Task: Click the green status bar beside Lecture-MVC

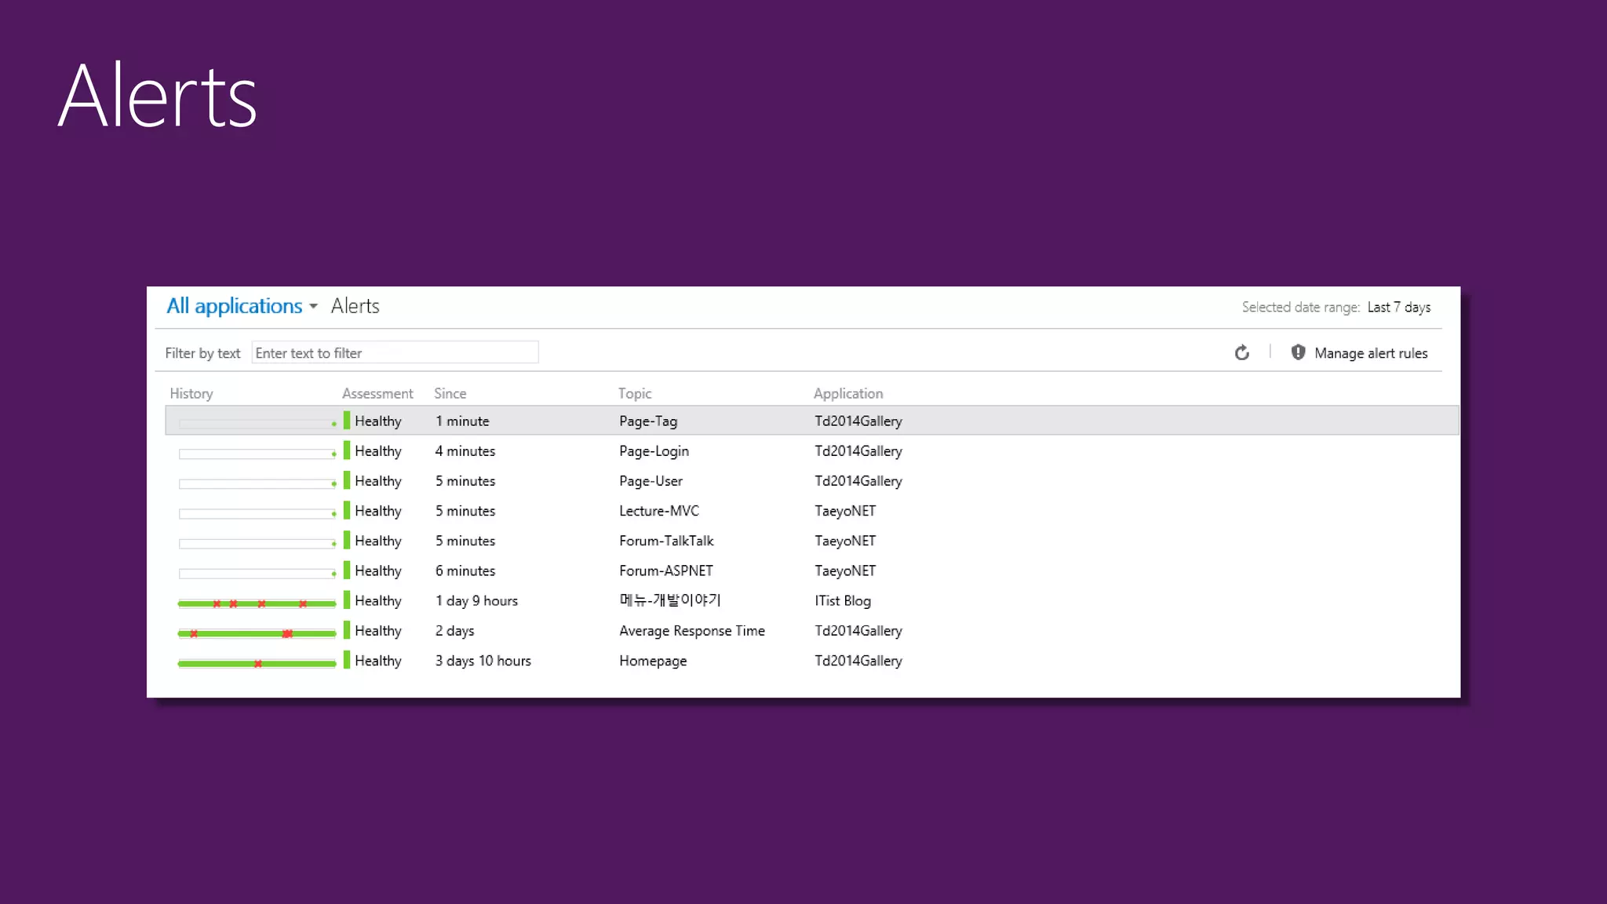Action: click(347, 511)
